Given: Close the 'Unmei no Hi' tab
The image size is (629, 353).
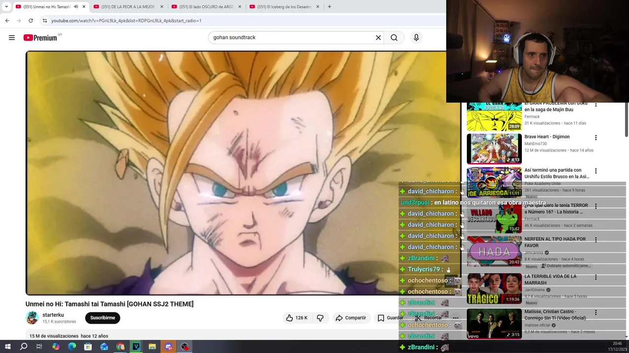Looking at the screenshot, I should (84, 7).
